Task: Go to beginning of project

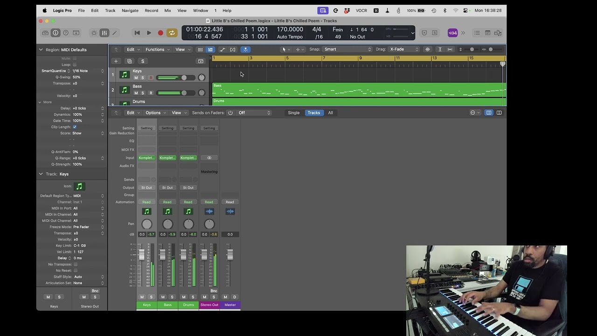Action: [137, 33]
